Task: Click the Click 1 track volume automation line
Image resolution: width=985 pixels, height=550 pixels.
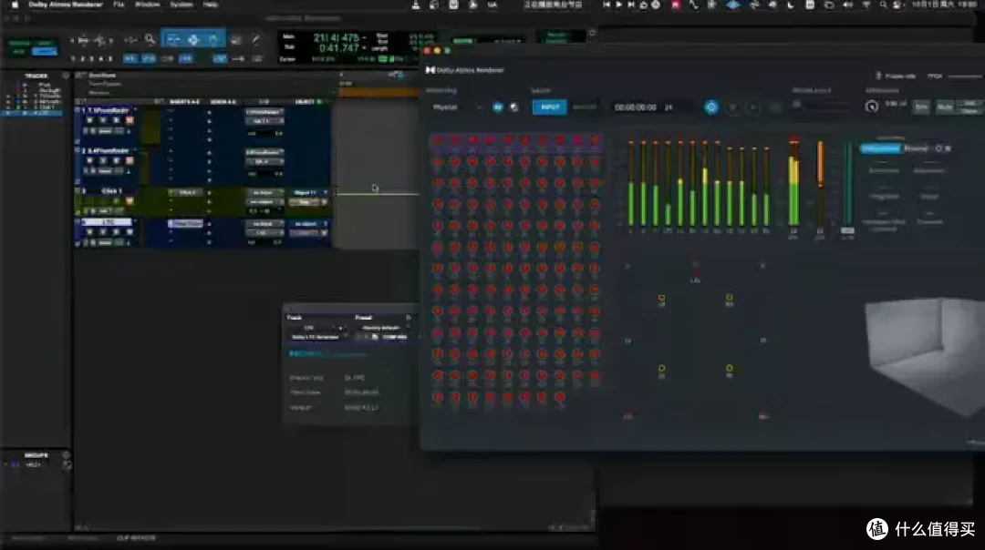Action: (378, 194)
